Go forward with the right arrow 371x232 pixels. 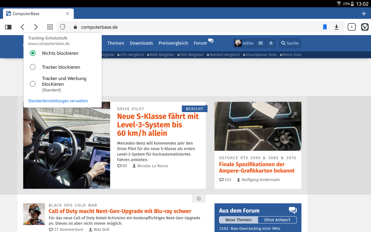coord(36,27)
